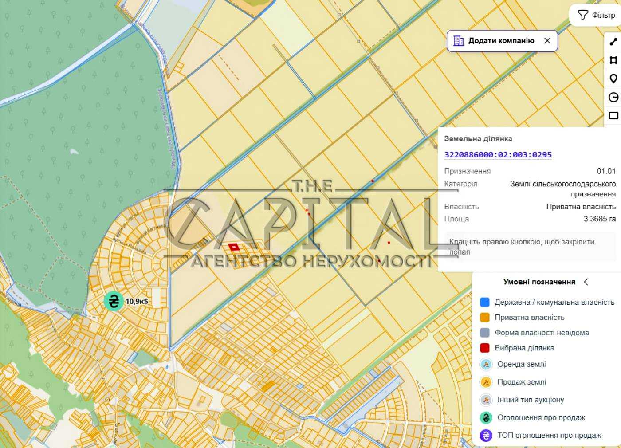
Task: Click the gray Форма власності невідома swatch
Action: (485, 333)
